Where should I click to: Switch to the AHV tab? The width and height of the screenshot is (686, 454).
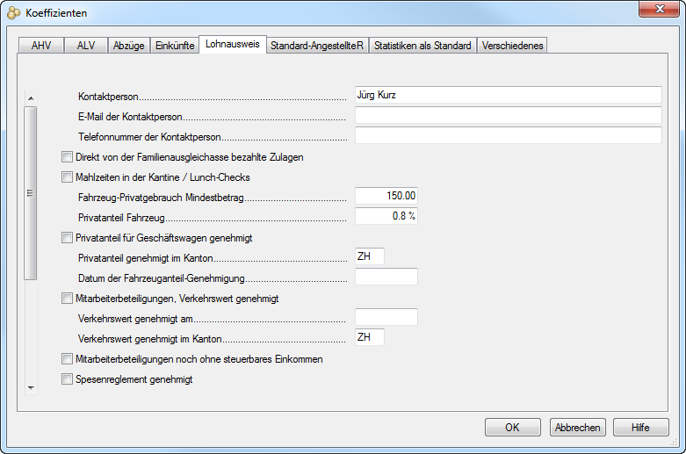coord(41,46)
